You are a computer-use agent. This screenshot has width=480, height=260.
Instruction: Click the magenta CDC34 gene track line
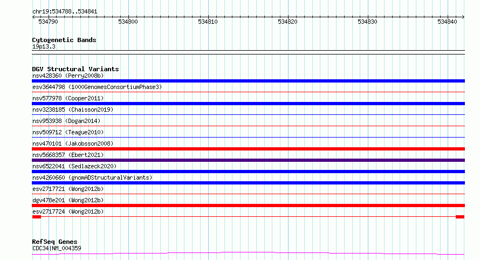248,253
